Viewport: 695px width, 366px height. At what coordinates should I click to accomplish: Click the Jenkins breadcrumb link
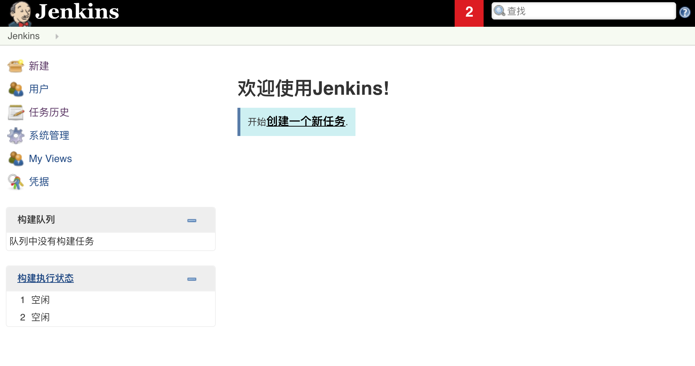pos(24,36)
